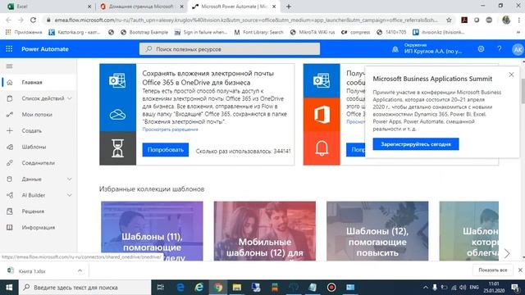
Task: Open Kaztorka.org bookmark
Action: pos(75,32)
